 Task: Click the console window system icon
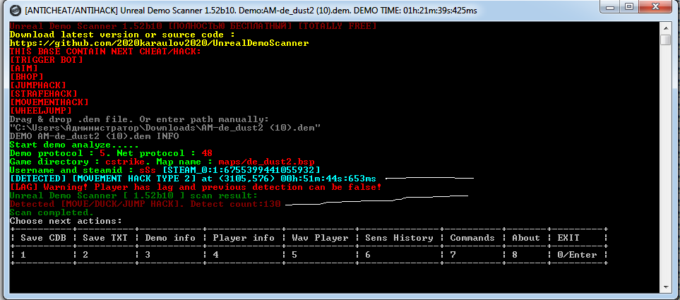click(x=14, y=10)
